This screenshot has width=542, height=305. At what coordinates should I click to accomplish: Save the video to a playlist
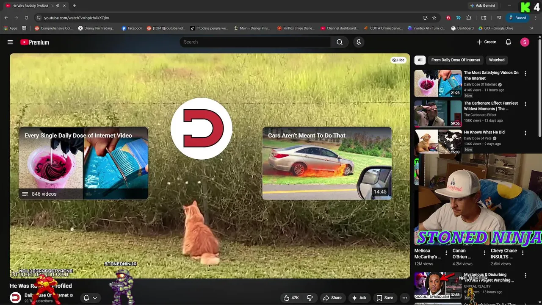(384, 298)
